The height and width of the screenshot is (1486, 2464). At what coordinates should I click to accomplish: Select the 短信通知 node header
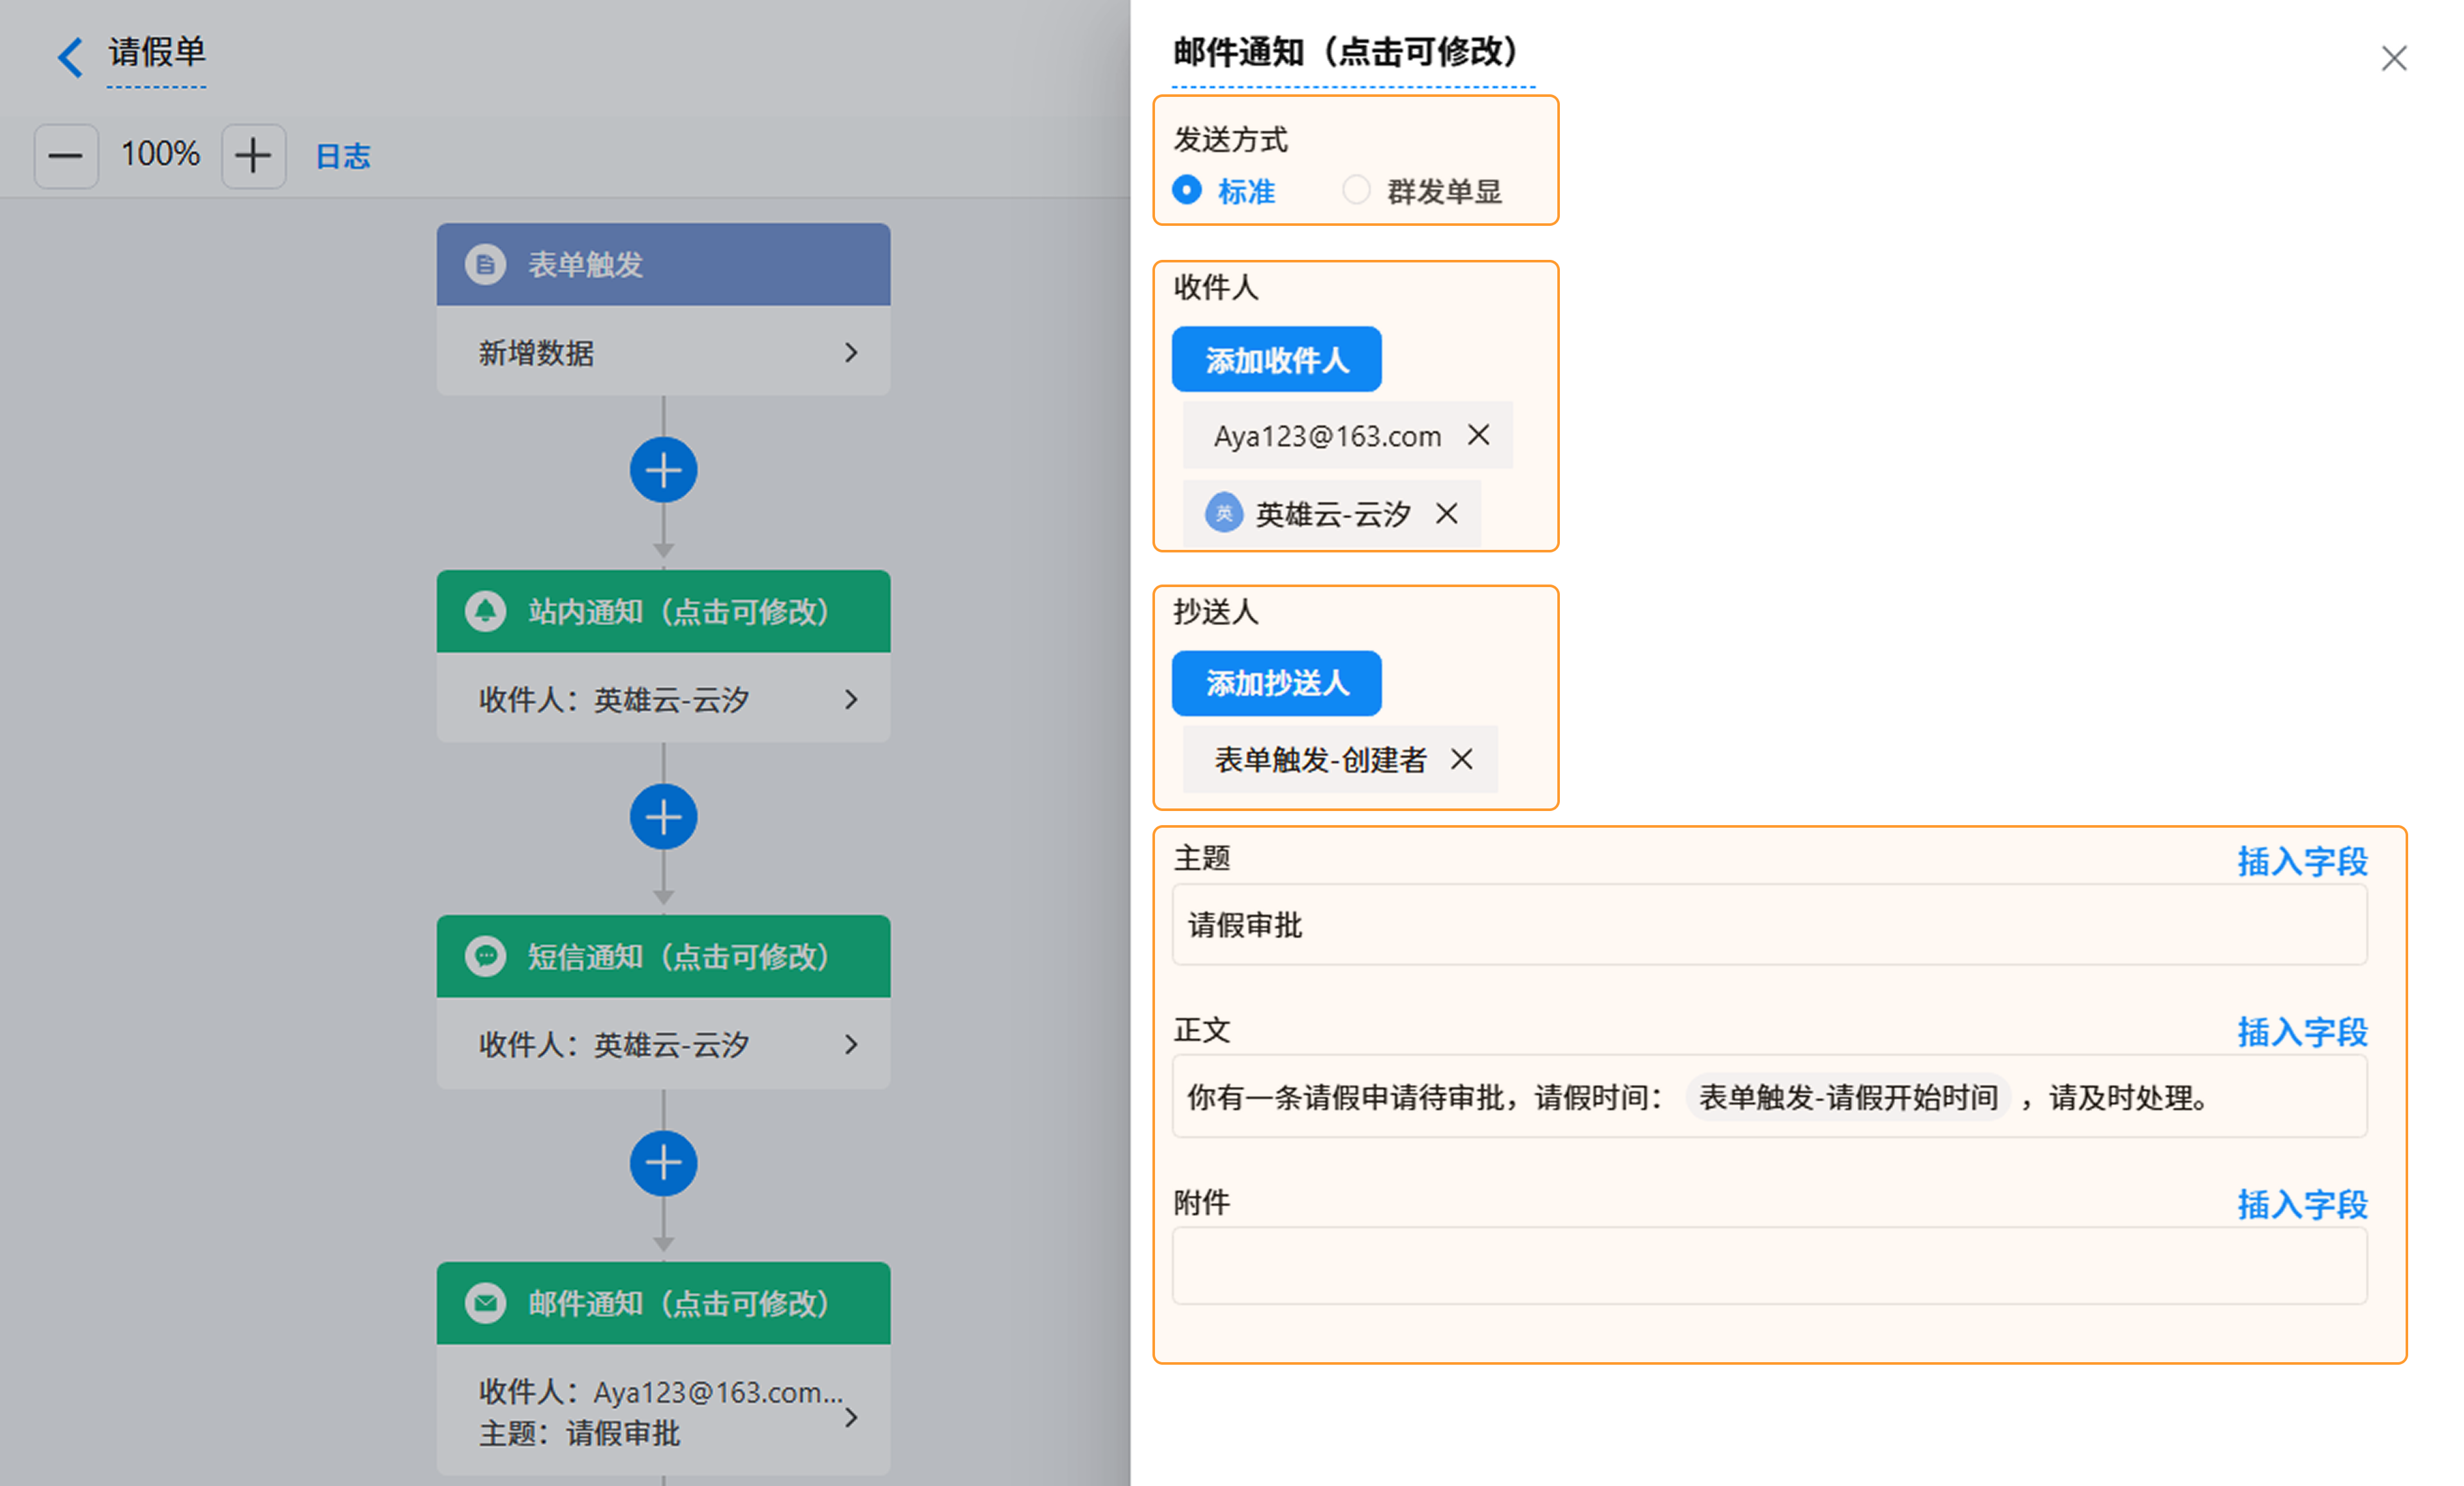pyautogui.click(x=663, y=957)
